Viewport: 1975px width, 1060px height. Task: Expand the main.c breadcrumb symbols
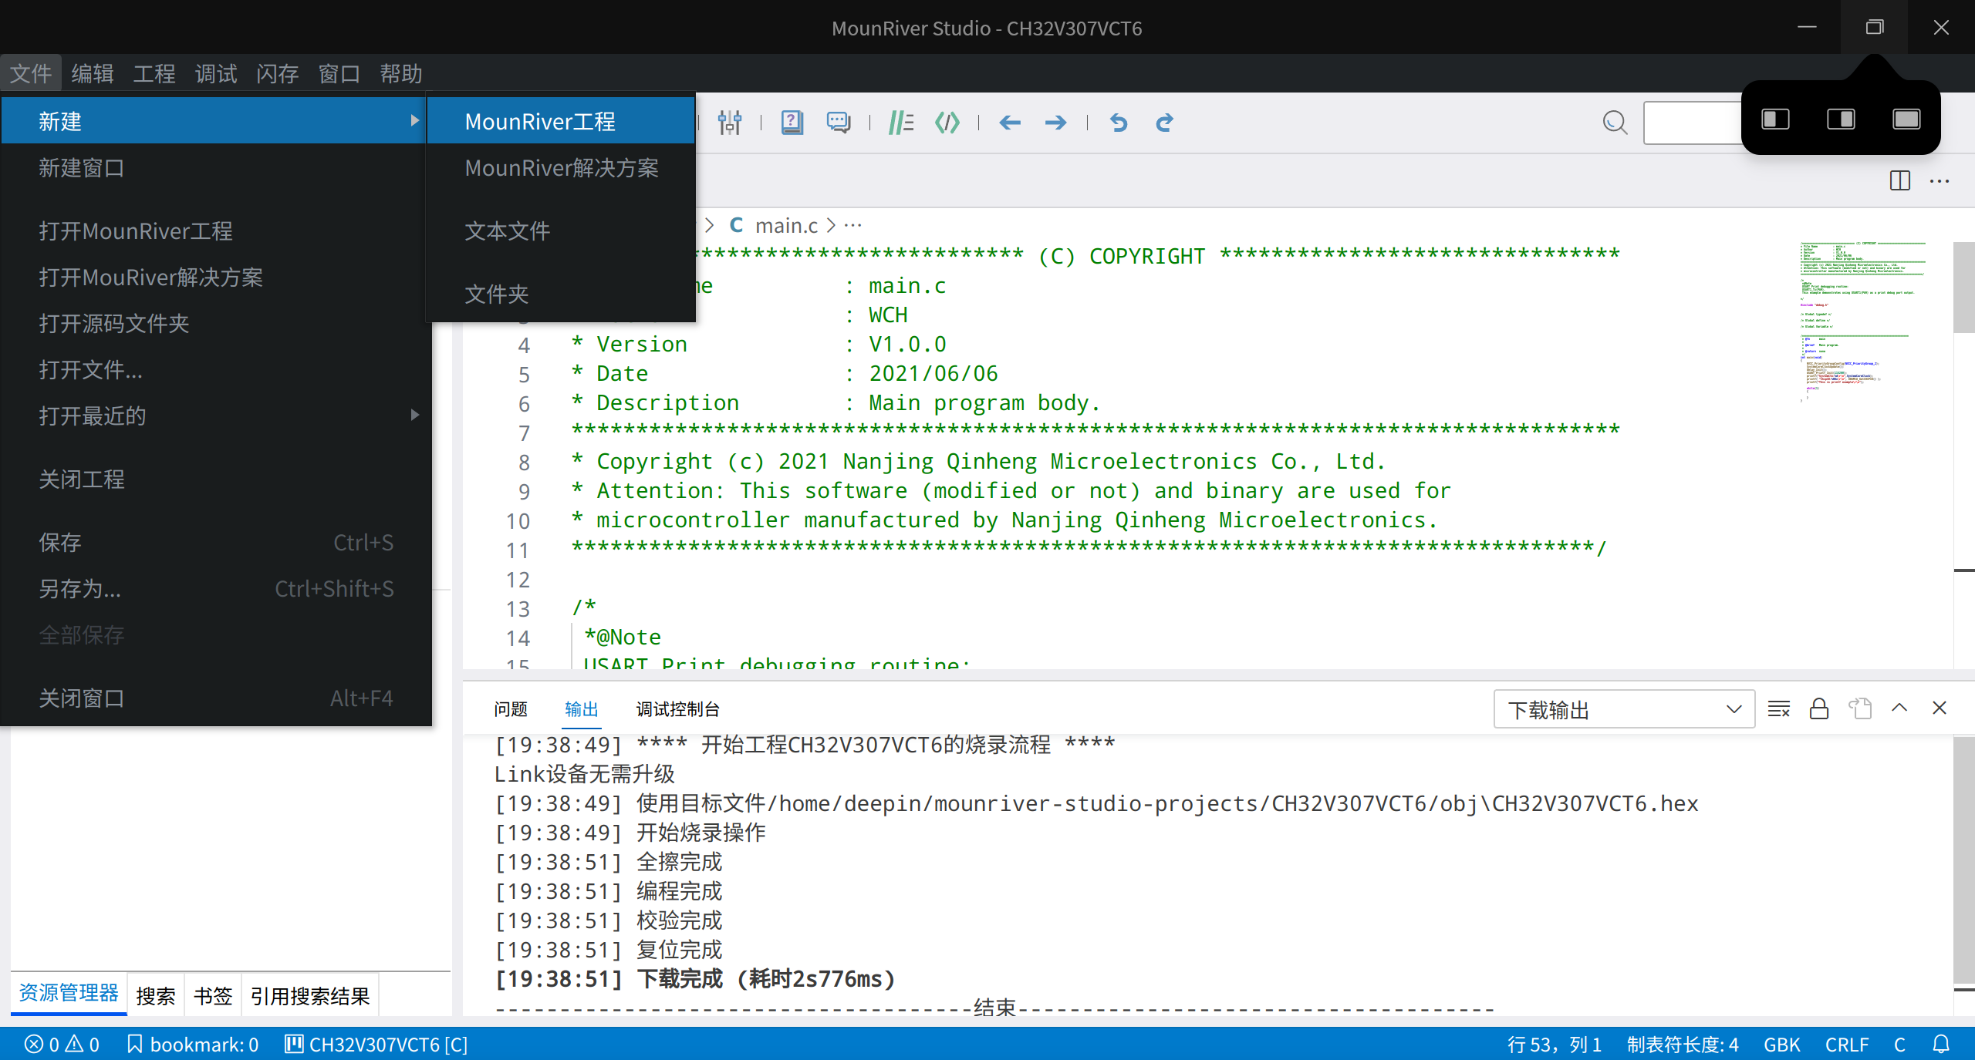[x=852, y=225]
